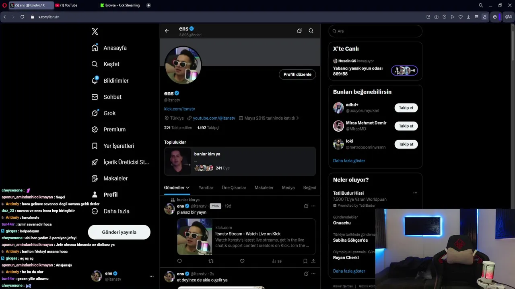Open the X logo home icon
This screenshot has width=515, height=289.
click(95, 31)
